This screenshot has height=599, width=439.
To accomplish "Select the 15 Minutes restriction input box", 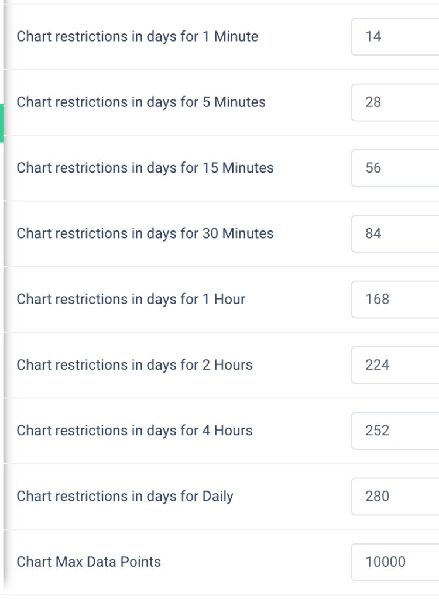I will 395,168.
